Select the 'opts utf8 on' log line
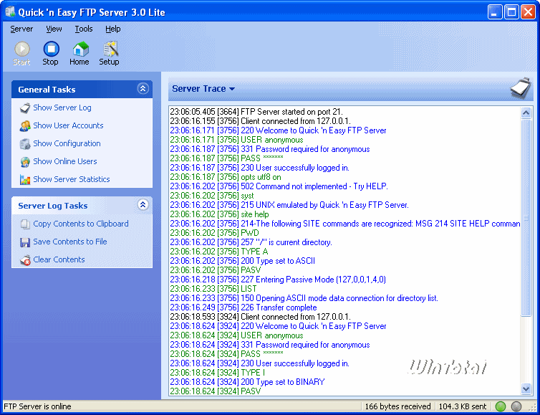Viewport: 540px width, 415px height. tap(226, 177)
